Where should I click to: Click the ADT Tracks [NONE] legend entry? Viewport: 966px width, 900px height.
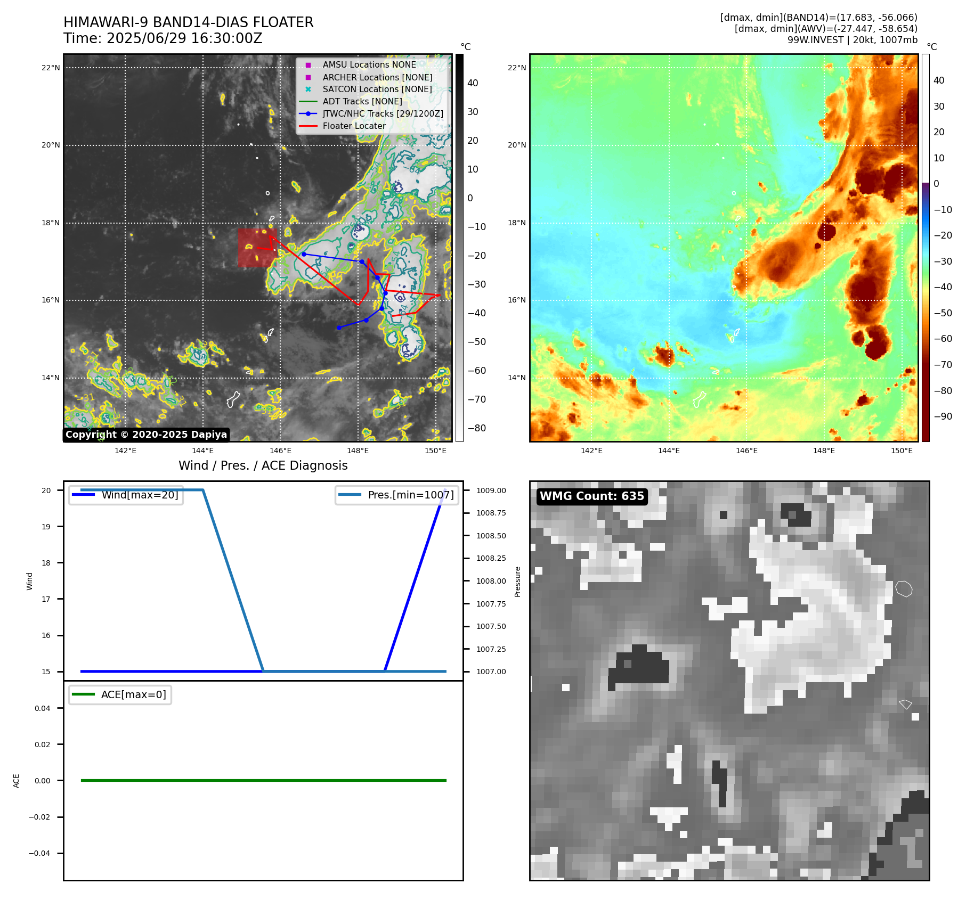362,101
